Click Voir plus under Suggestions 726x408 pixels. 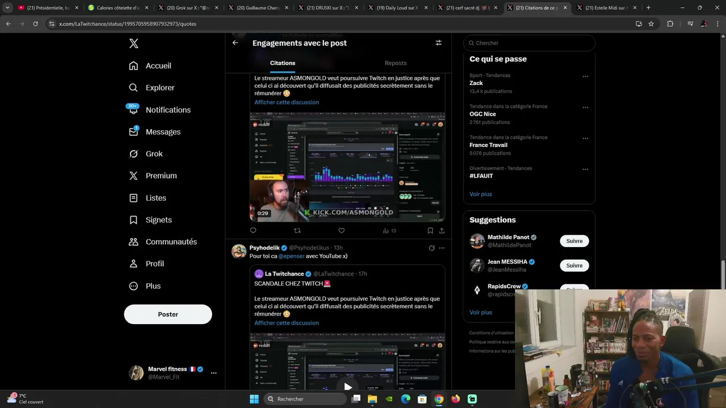point(480,312)
